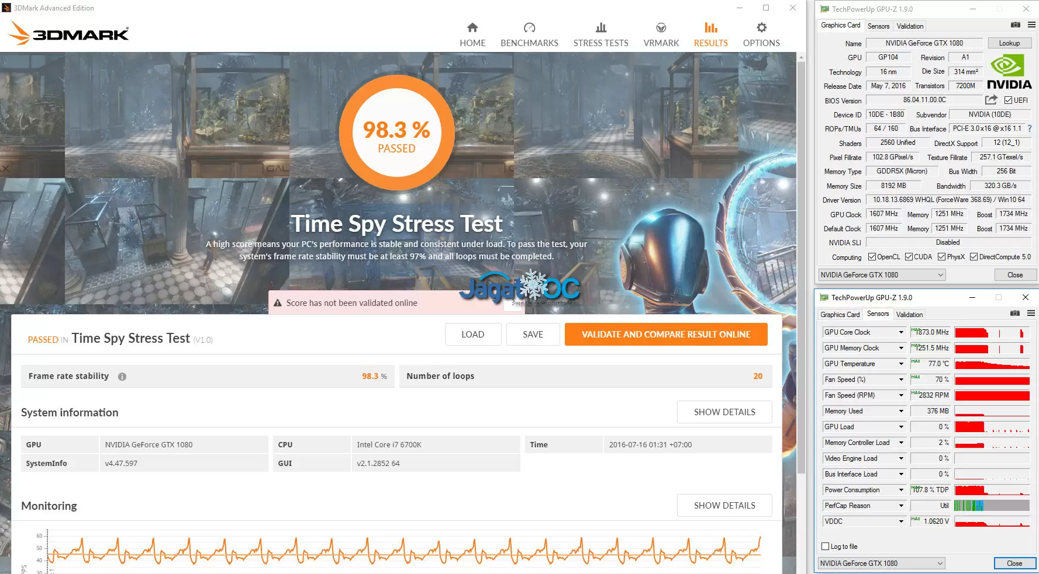Show details for System information
This screenshot has height=574, width=1039.
[x=724, y=412]
